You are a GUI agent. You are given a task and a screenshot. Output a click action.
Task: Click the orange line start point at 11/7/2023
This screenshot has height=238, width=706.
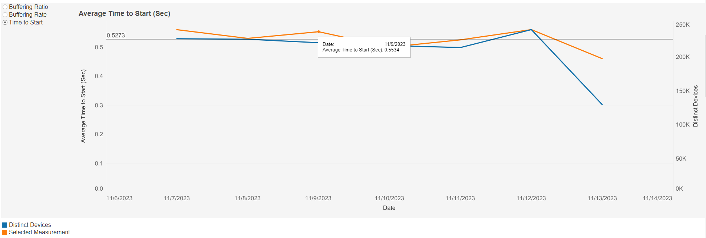click(x=177, y=30)
